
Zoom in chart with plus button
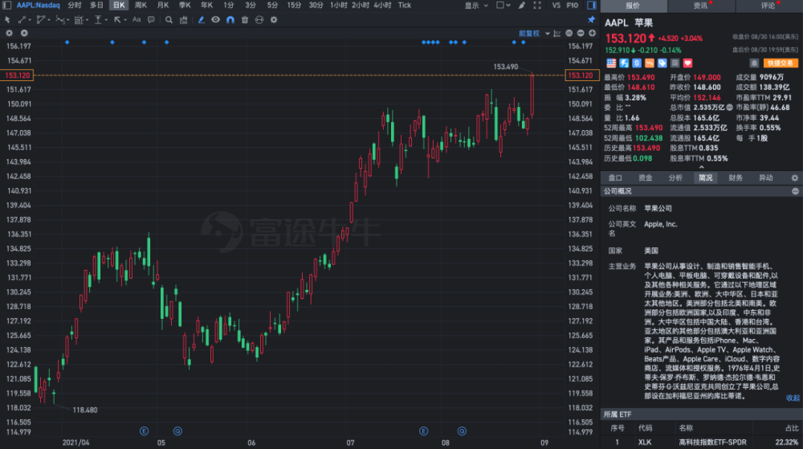point(593,33)
